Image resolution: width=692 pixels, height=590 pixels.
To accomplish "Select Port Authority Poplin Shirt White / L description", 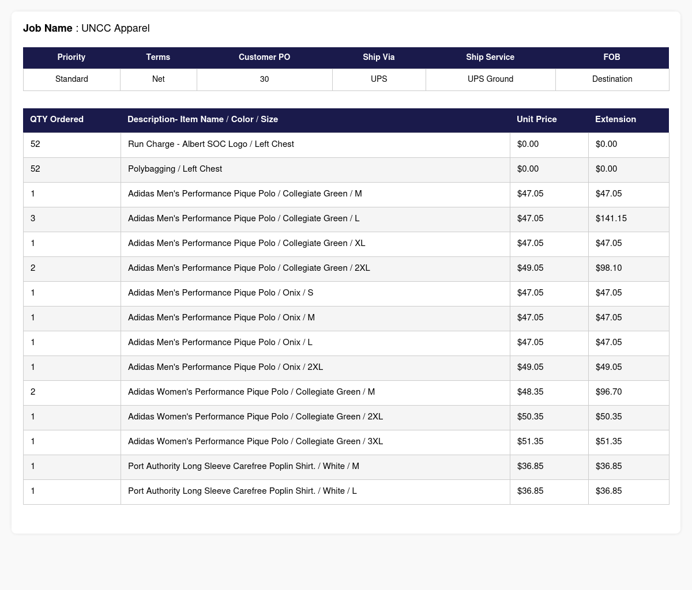I will (242, 491).
